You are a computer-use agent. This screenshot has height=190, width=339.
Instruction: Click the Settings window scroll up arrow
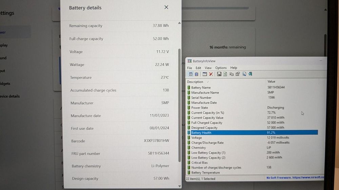tap(325, 10)
